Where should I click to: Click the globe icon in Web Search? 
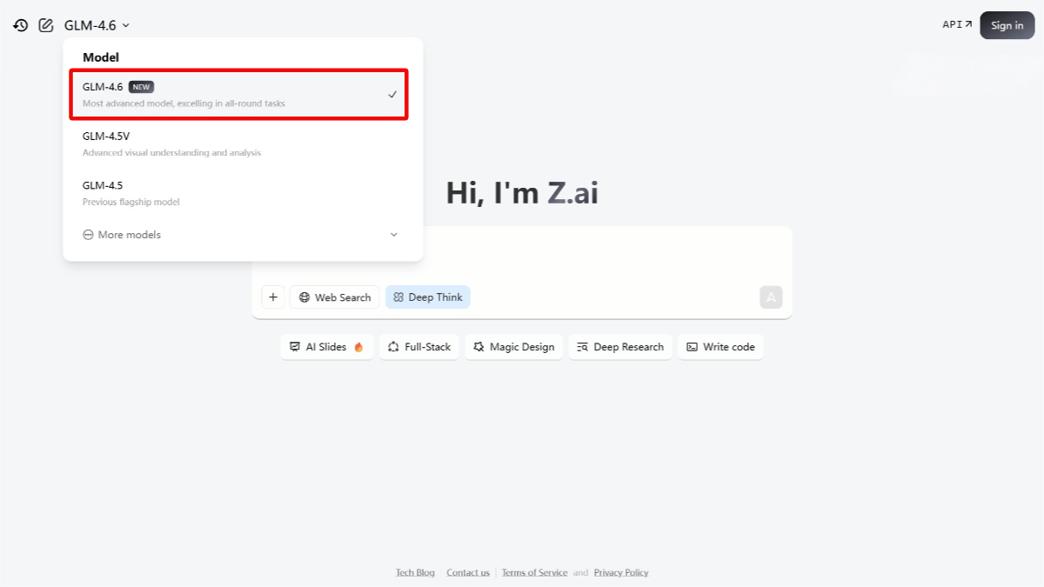point(304,297)
